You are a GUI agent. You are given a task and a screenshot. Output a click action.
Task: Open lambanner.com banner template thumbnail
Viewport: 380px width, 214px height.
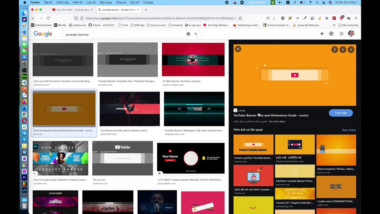63,60
